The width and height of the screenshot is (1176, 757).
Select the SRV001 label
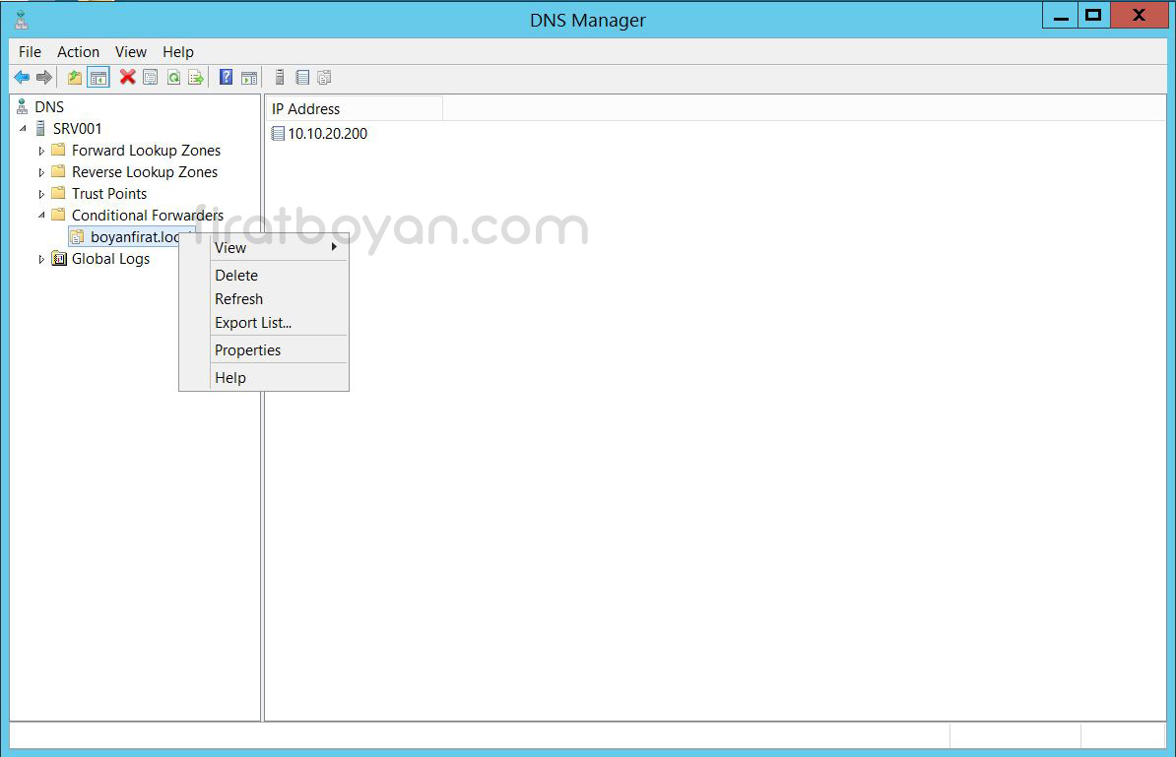(x=77, y=129)
